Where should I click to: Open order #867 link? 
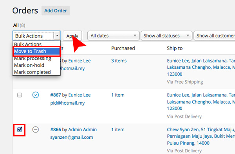click(56, 95)
